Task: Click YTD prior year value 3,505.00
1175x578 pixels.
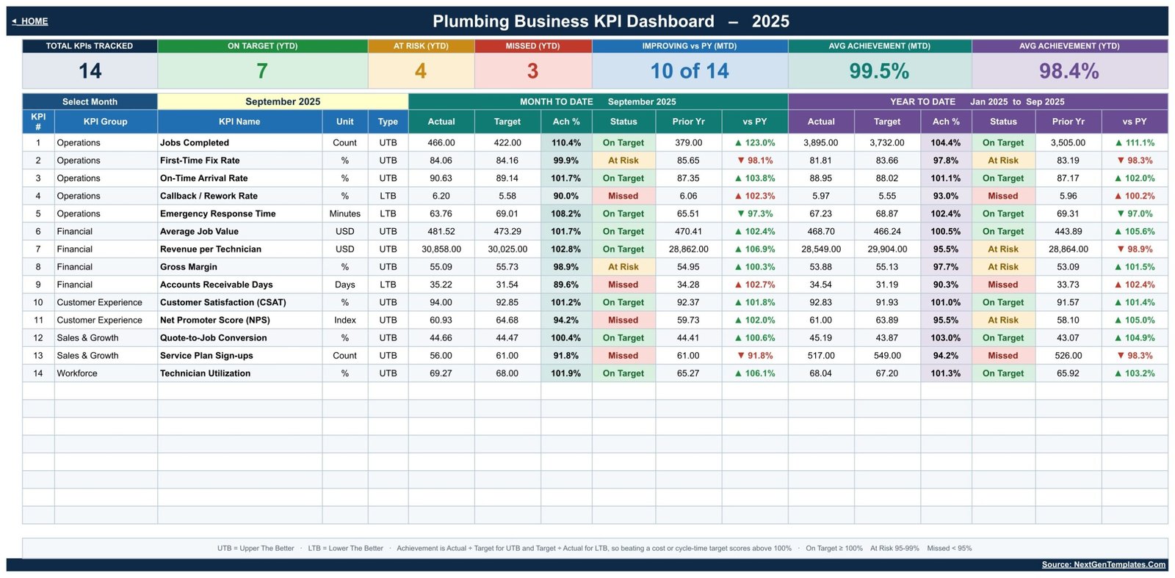Action: [1068, 143]
